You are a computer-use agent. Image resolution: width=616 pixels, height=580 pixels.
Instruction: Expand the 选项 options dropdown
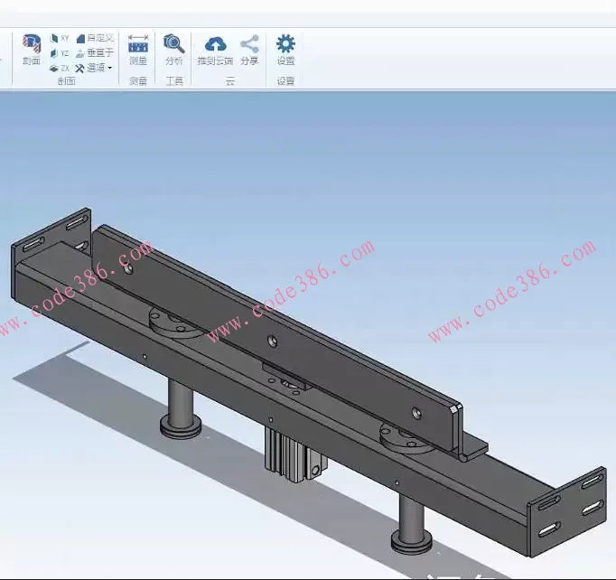click(x=95, y=68)
